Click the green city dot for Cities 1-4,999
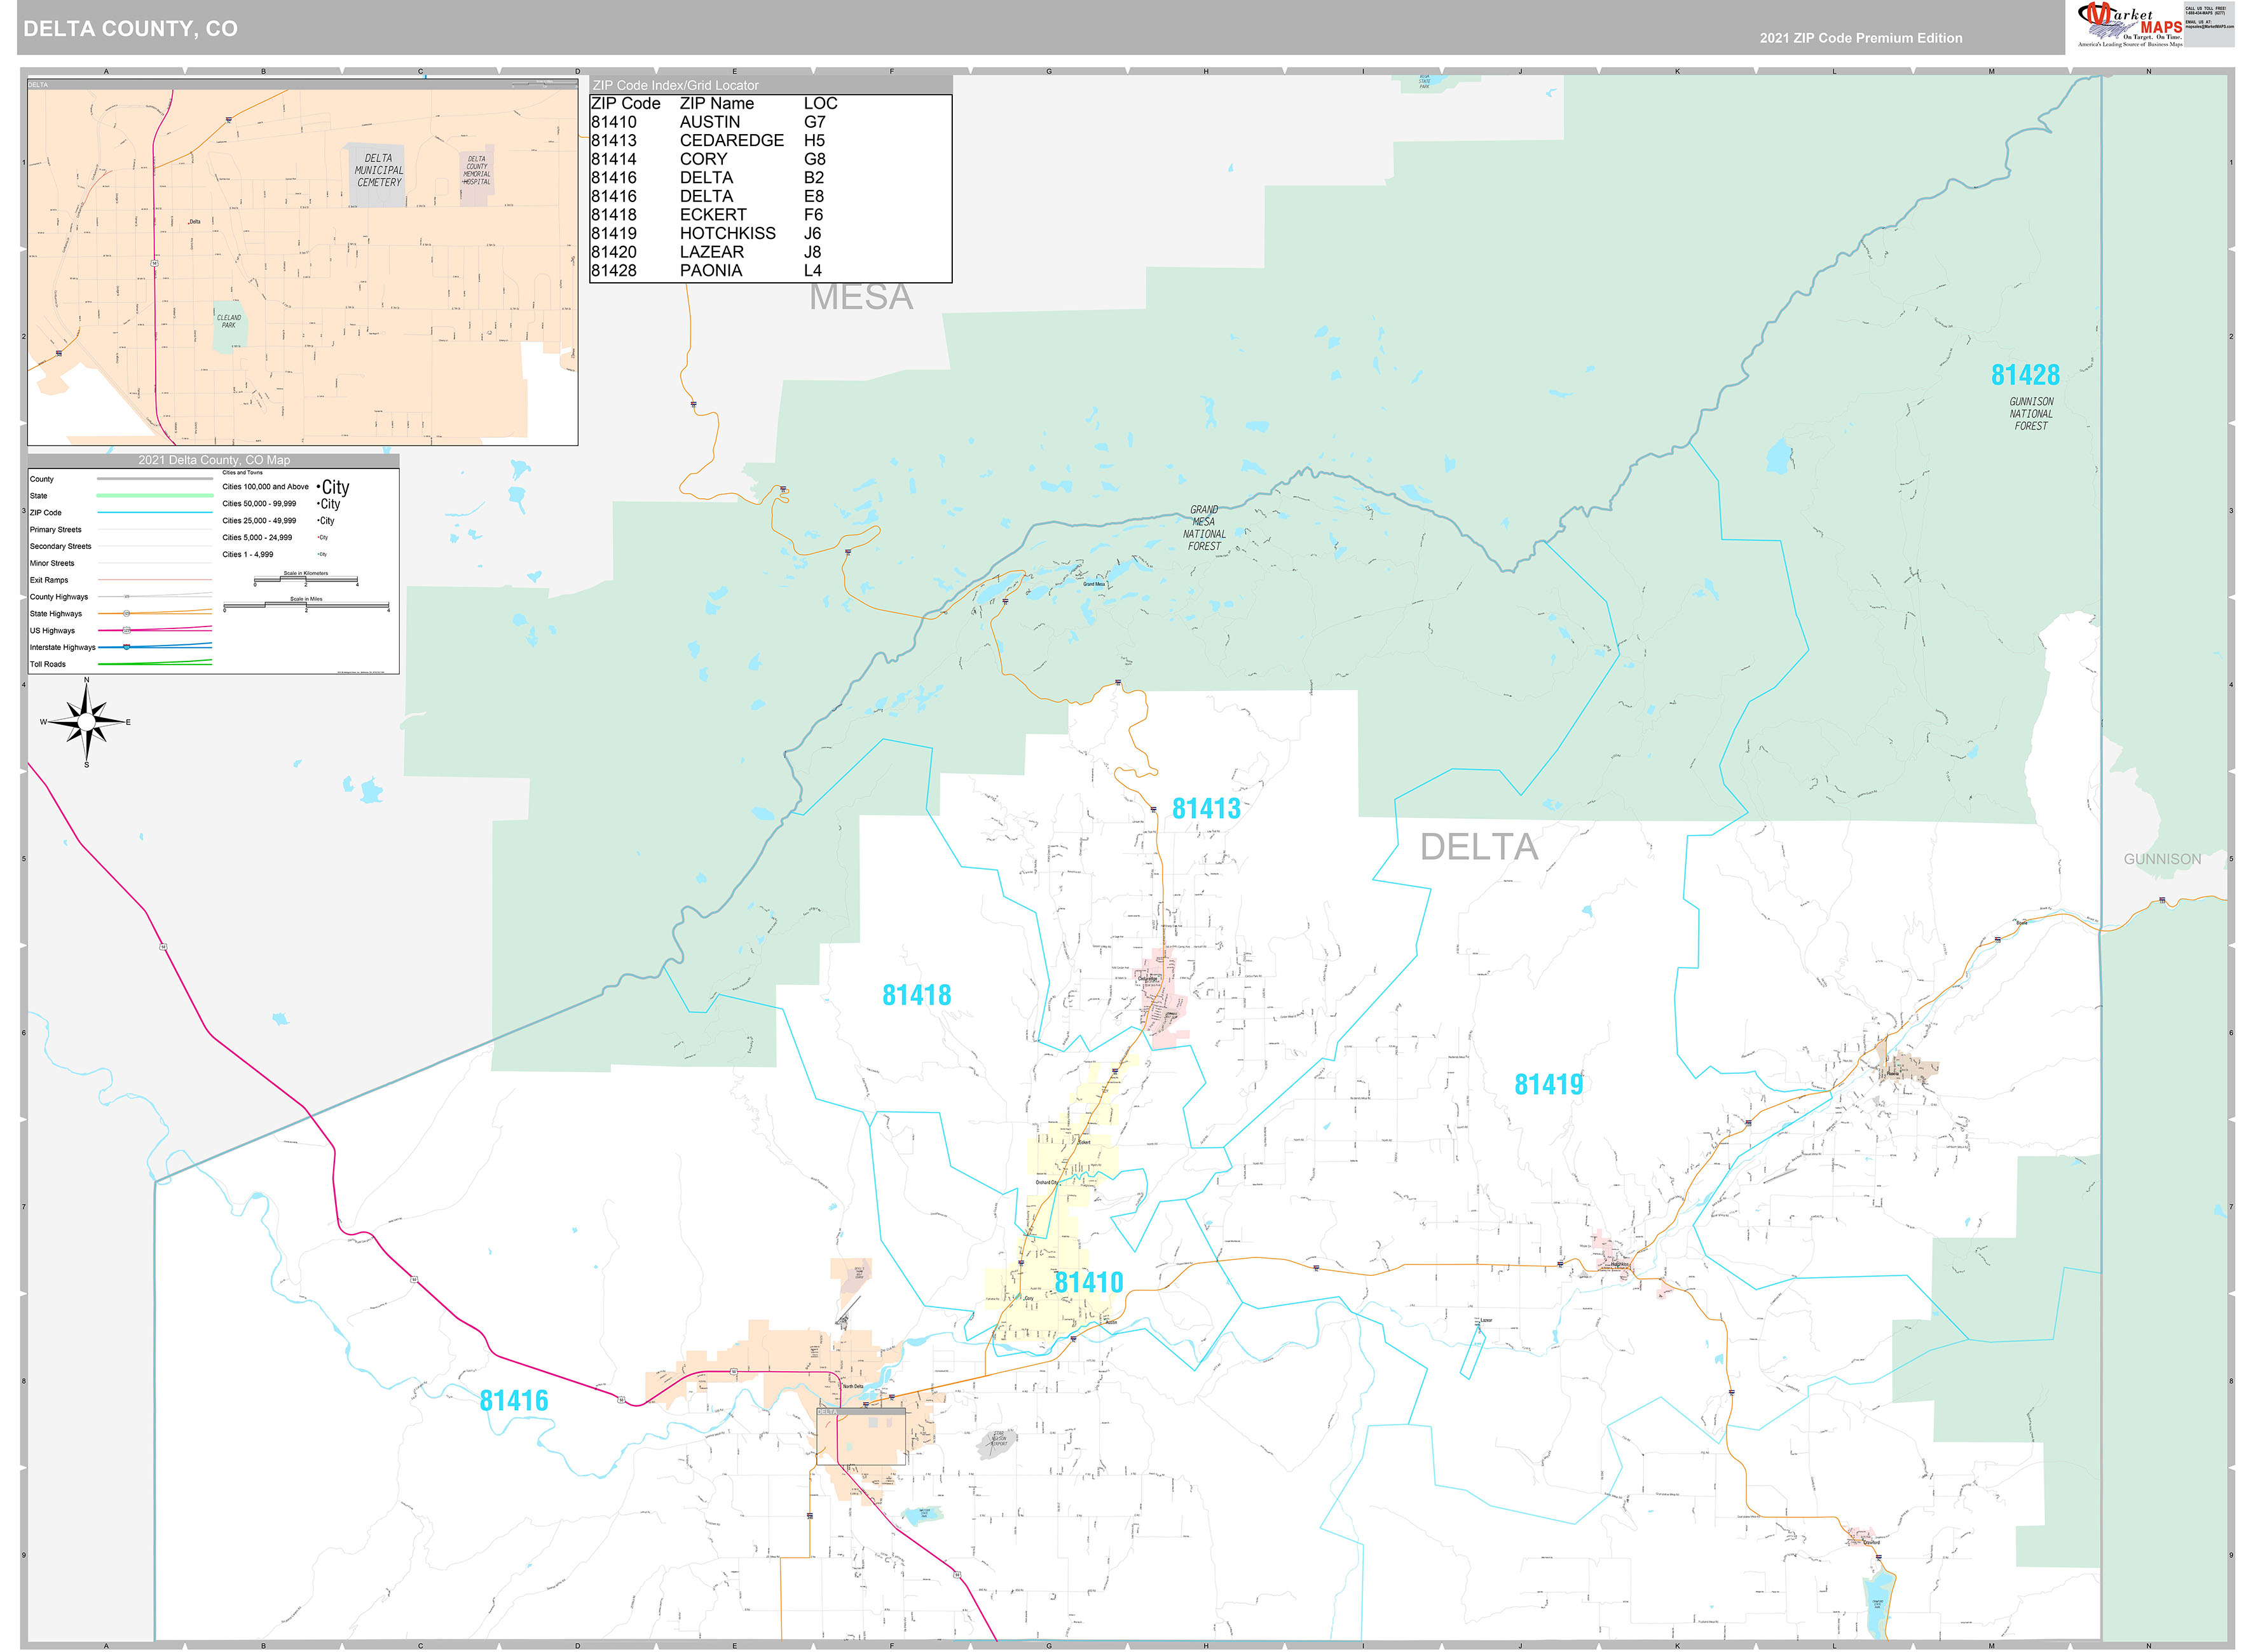Screen dimensions: 2246x1652 point(317,554)
